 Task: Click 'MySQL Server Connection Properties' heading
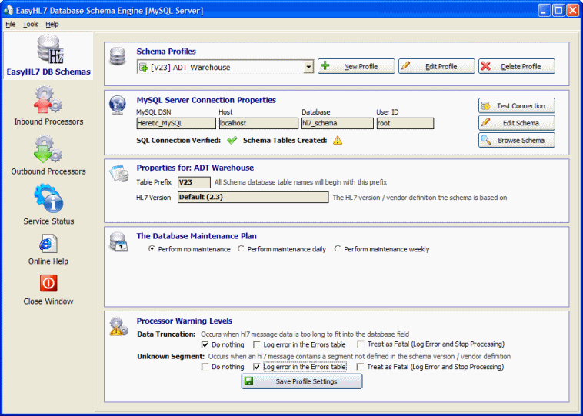[206, 100]
